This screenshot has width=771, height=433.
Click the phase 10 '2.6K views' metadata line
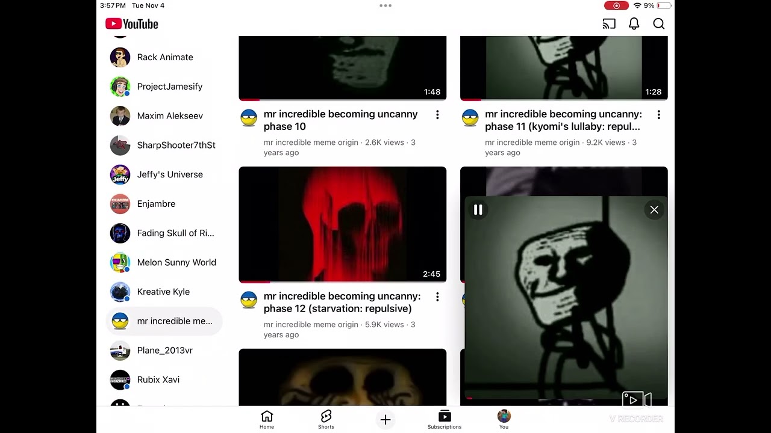(x=340, y=147)
